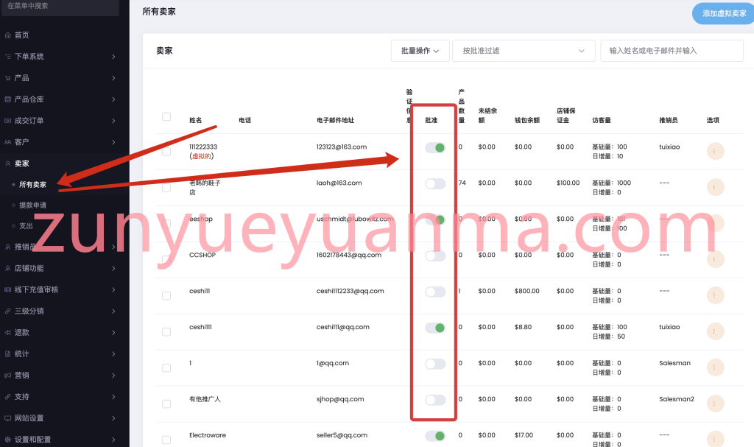Disable approval for Electroware seller
Image resolution: width=754 pixels, height=447 pixels.
click(435, 436)
